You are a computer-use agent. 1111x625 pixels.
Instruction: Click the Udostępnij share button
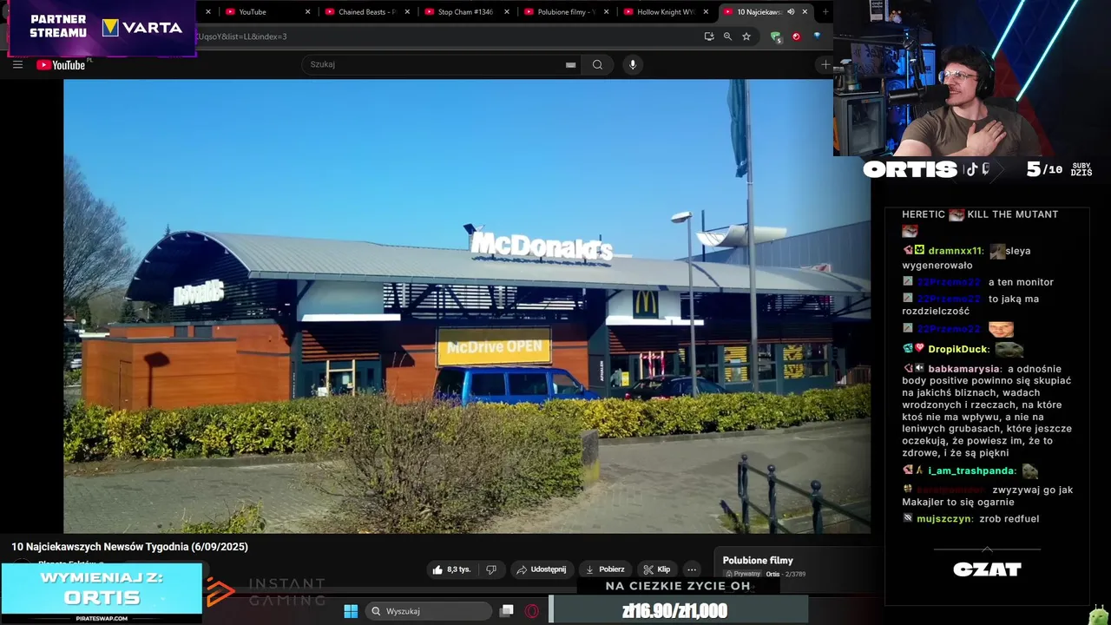point(541,569)
